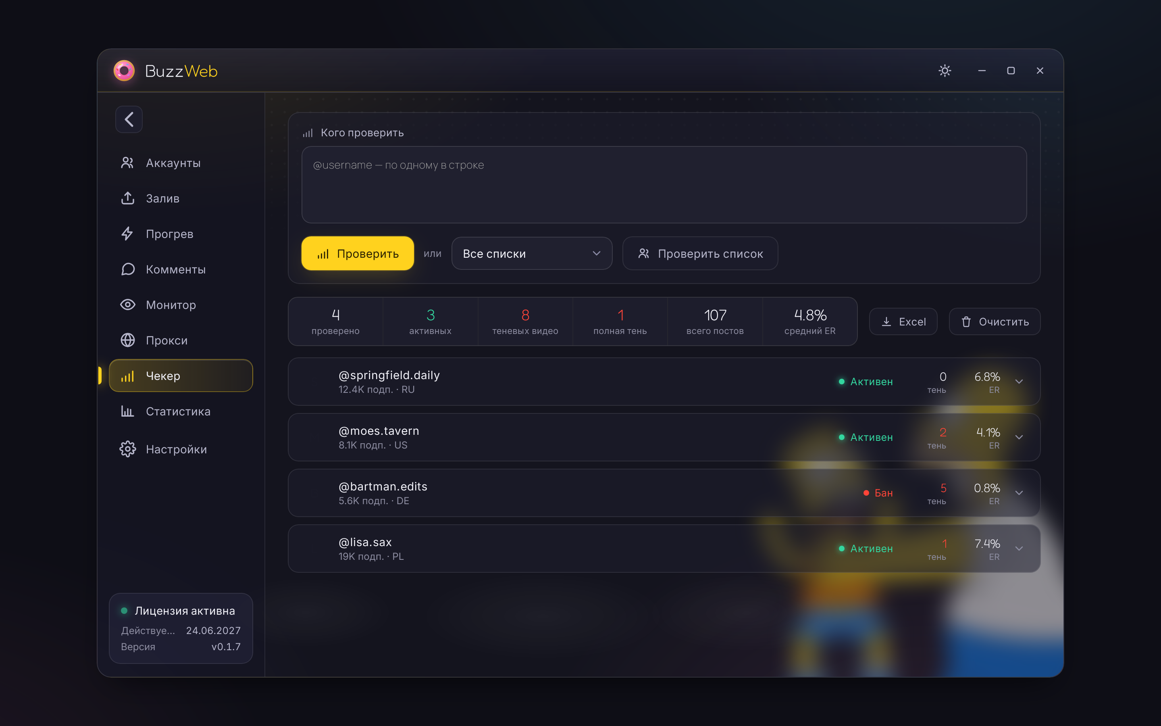The width and height of the screenshot is (1161, 726).
Task: Click the 0.8% ER value
Action: 987,488
